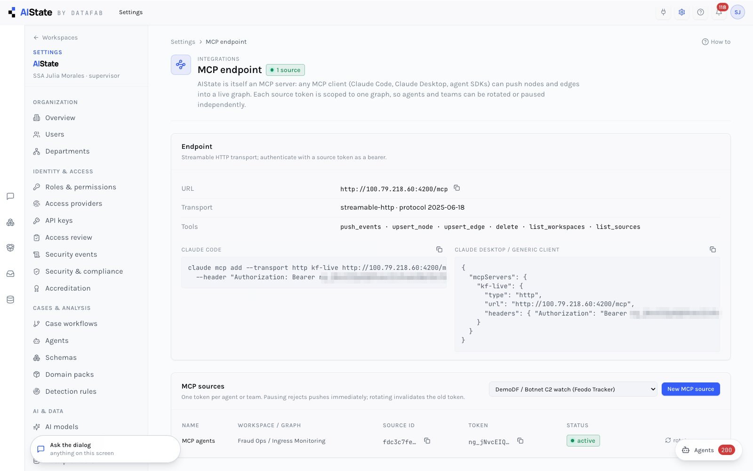Image resolution: width=753 pixels, height=471 pixels.
Task: Copy the MCP agents token
Action: (x=520, y=441)
